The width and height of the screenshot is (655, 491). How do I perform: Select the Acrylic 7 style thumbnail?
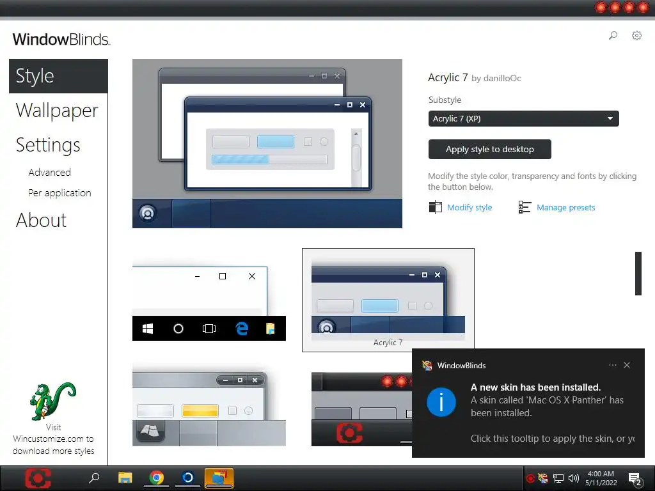click(388, 300)
